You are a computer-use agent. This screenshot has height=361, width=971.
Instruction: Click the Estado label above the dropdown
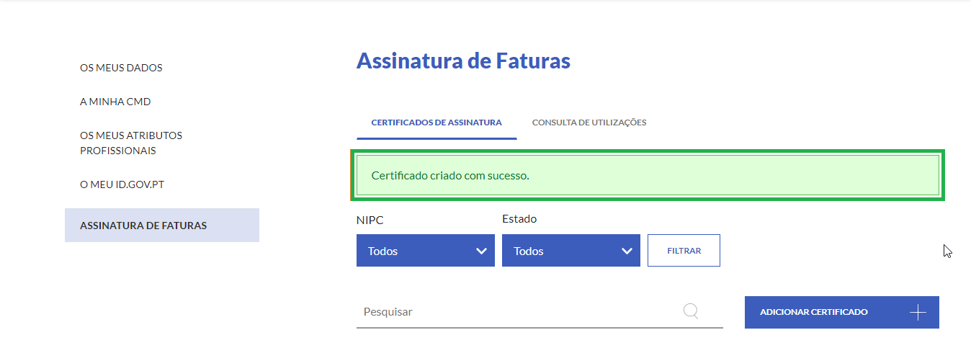coord(519,218)
